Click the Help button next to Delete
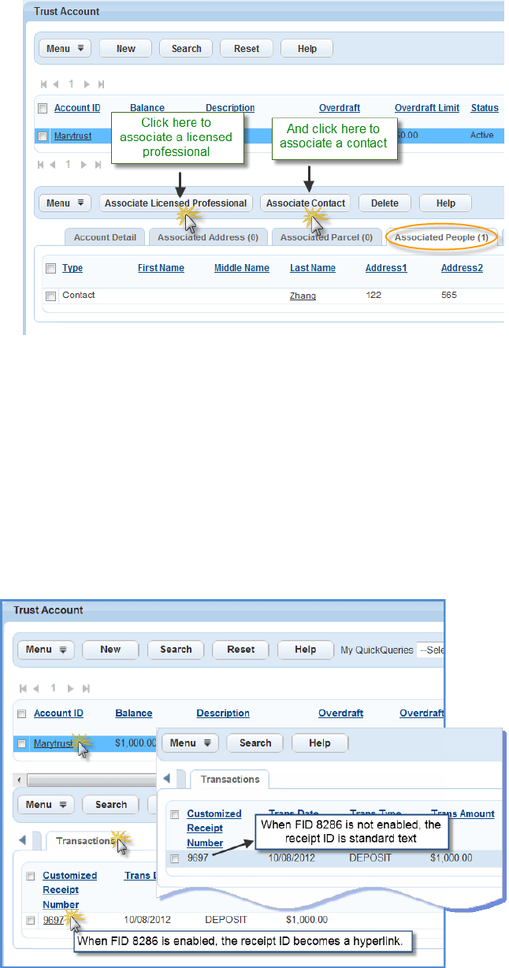This screenshot has height=968, width=509. (x=445, y=203)
